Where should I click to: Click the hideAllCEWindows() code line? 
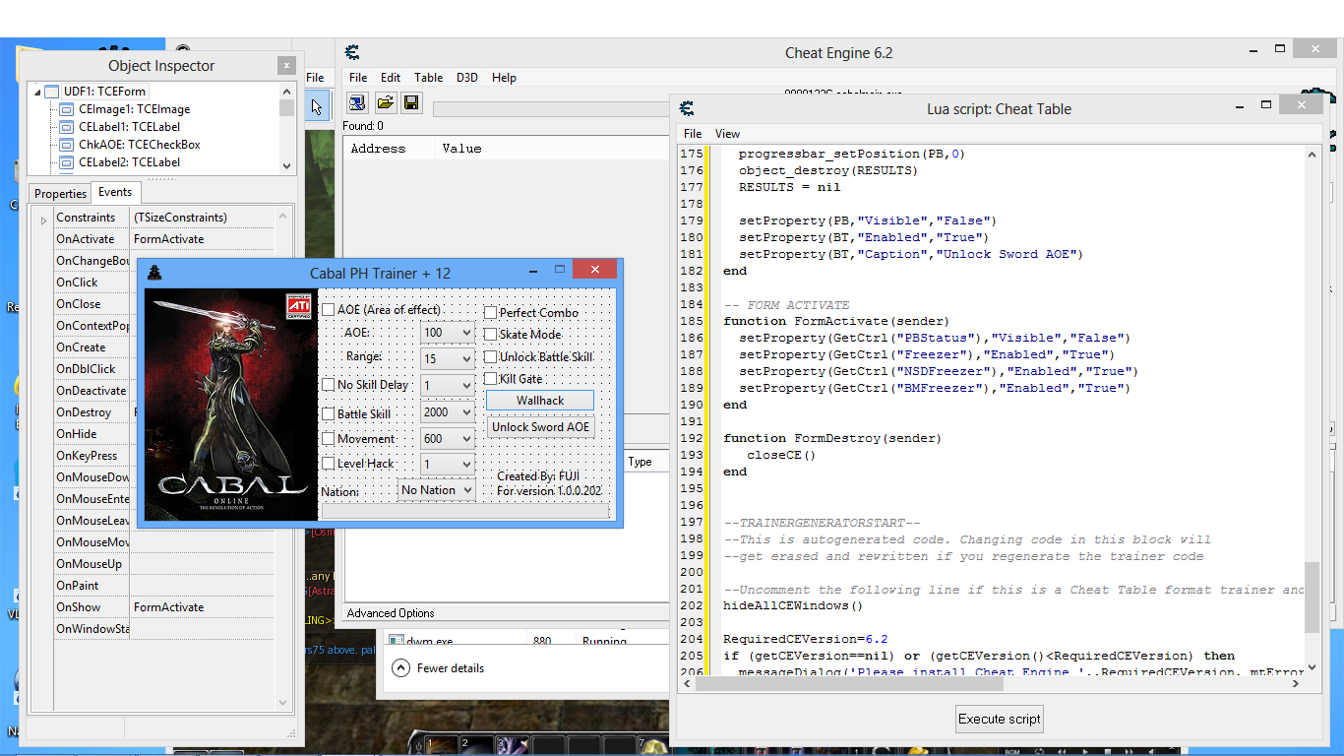click(792, 606)
